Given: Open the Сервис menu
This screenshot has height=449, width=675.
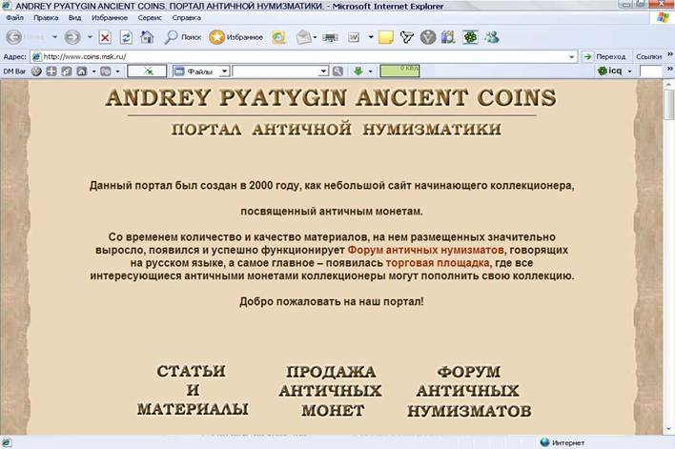Looking at the screenshot, I should point(150,18).
